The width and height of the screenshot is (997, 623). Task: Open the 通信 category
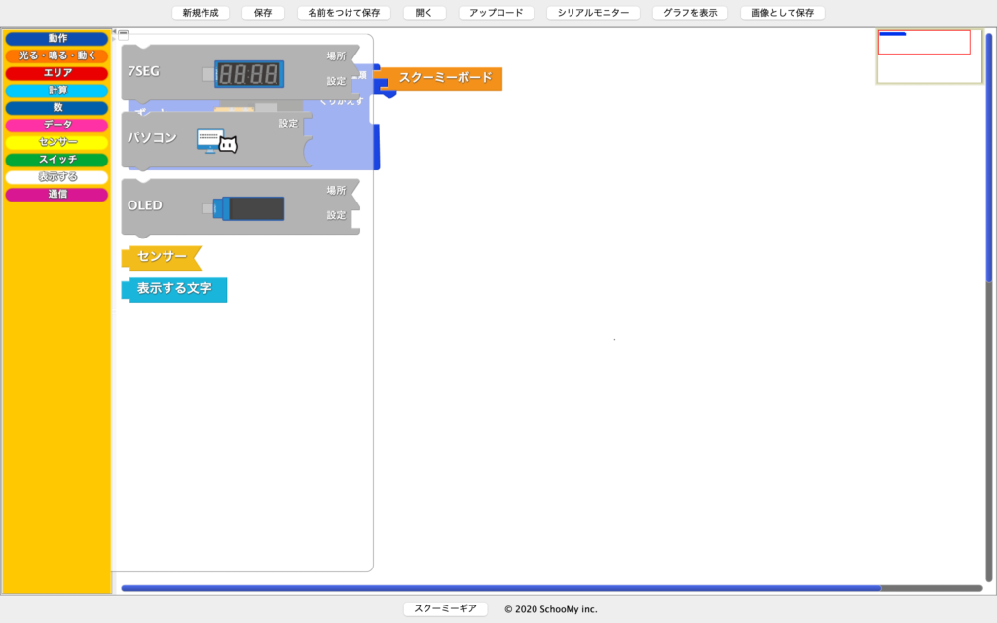tap(56, 194)
